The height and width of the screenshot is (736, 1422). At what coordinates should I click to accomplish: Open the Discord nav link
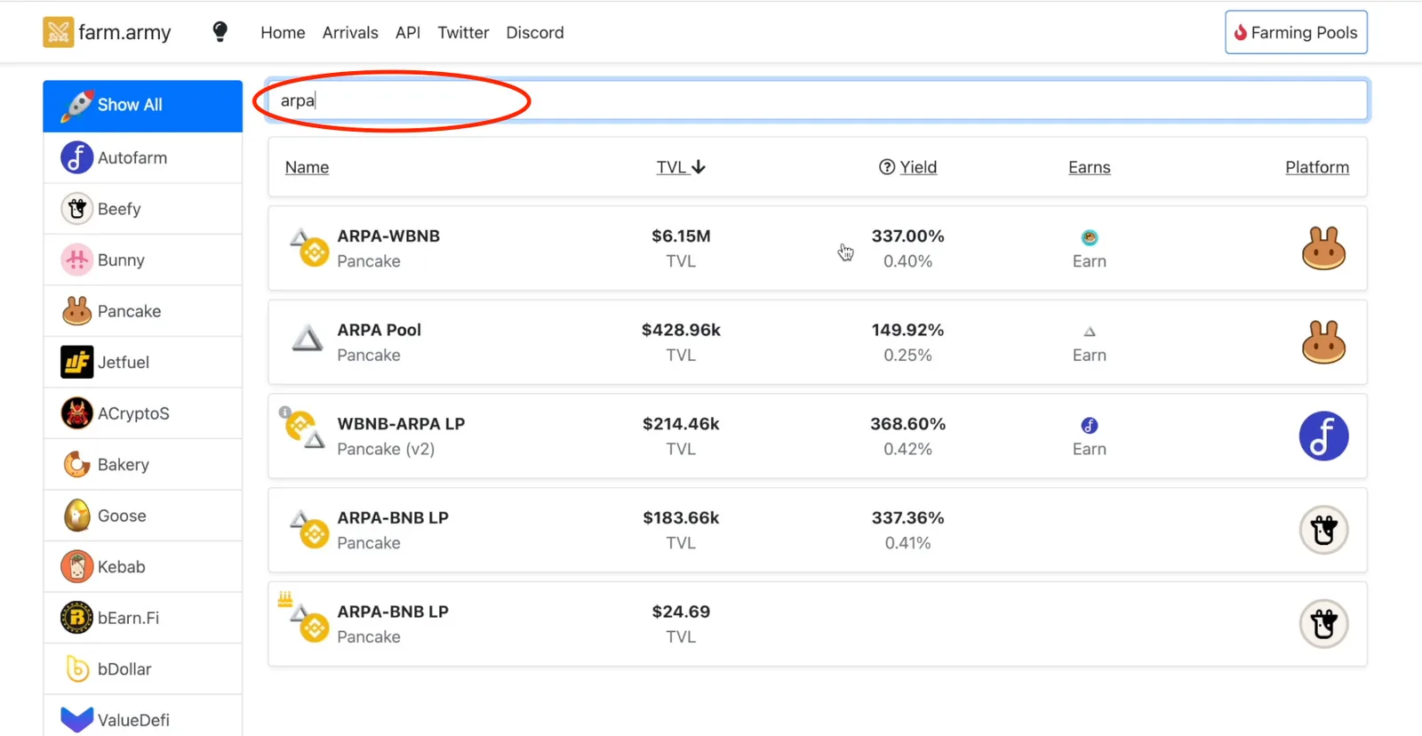pos(535,33)
